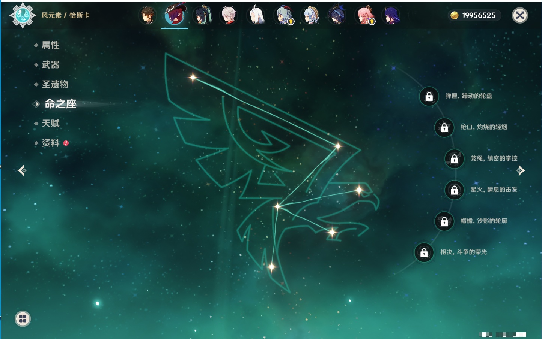This screenshot has height=339, width=542.
Task: Go to the 圣遗物 artifacts page
Action: pyautogui.click(x=55, y=84)
